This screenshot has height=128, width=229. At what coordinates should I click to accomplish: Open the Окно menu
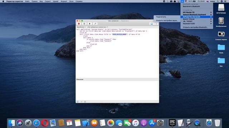(x=71, y=1)
